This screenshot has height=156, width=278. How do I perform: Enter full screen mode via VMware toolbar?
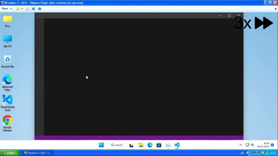click(33, 9)
